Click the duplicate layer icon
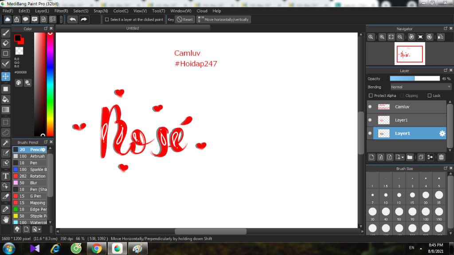This screenshot has width=454, height=255. (x=421, y=157)
